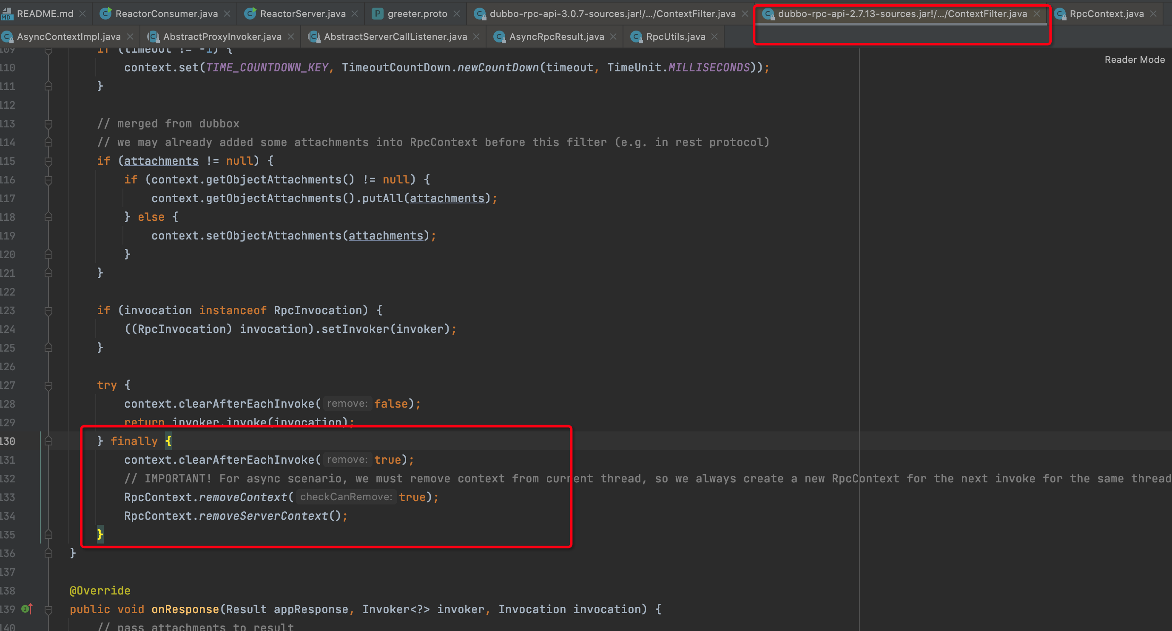The width and height of the screenshot is (1172, 631).
Task: Click the override gutter icon beside onResponse
Action: [x=27, y=609]
